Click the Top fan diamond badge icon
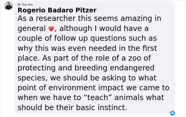The width and height of the screenshot is (186, 117). click(19, 4)
